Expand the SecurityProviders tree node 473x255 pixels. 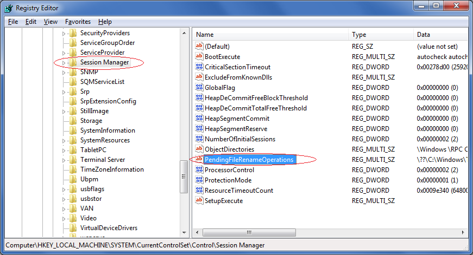click(x=64, y=33)
